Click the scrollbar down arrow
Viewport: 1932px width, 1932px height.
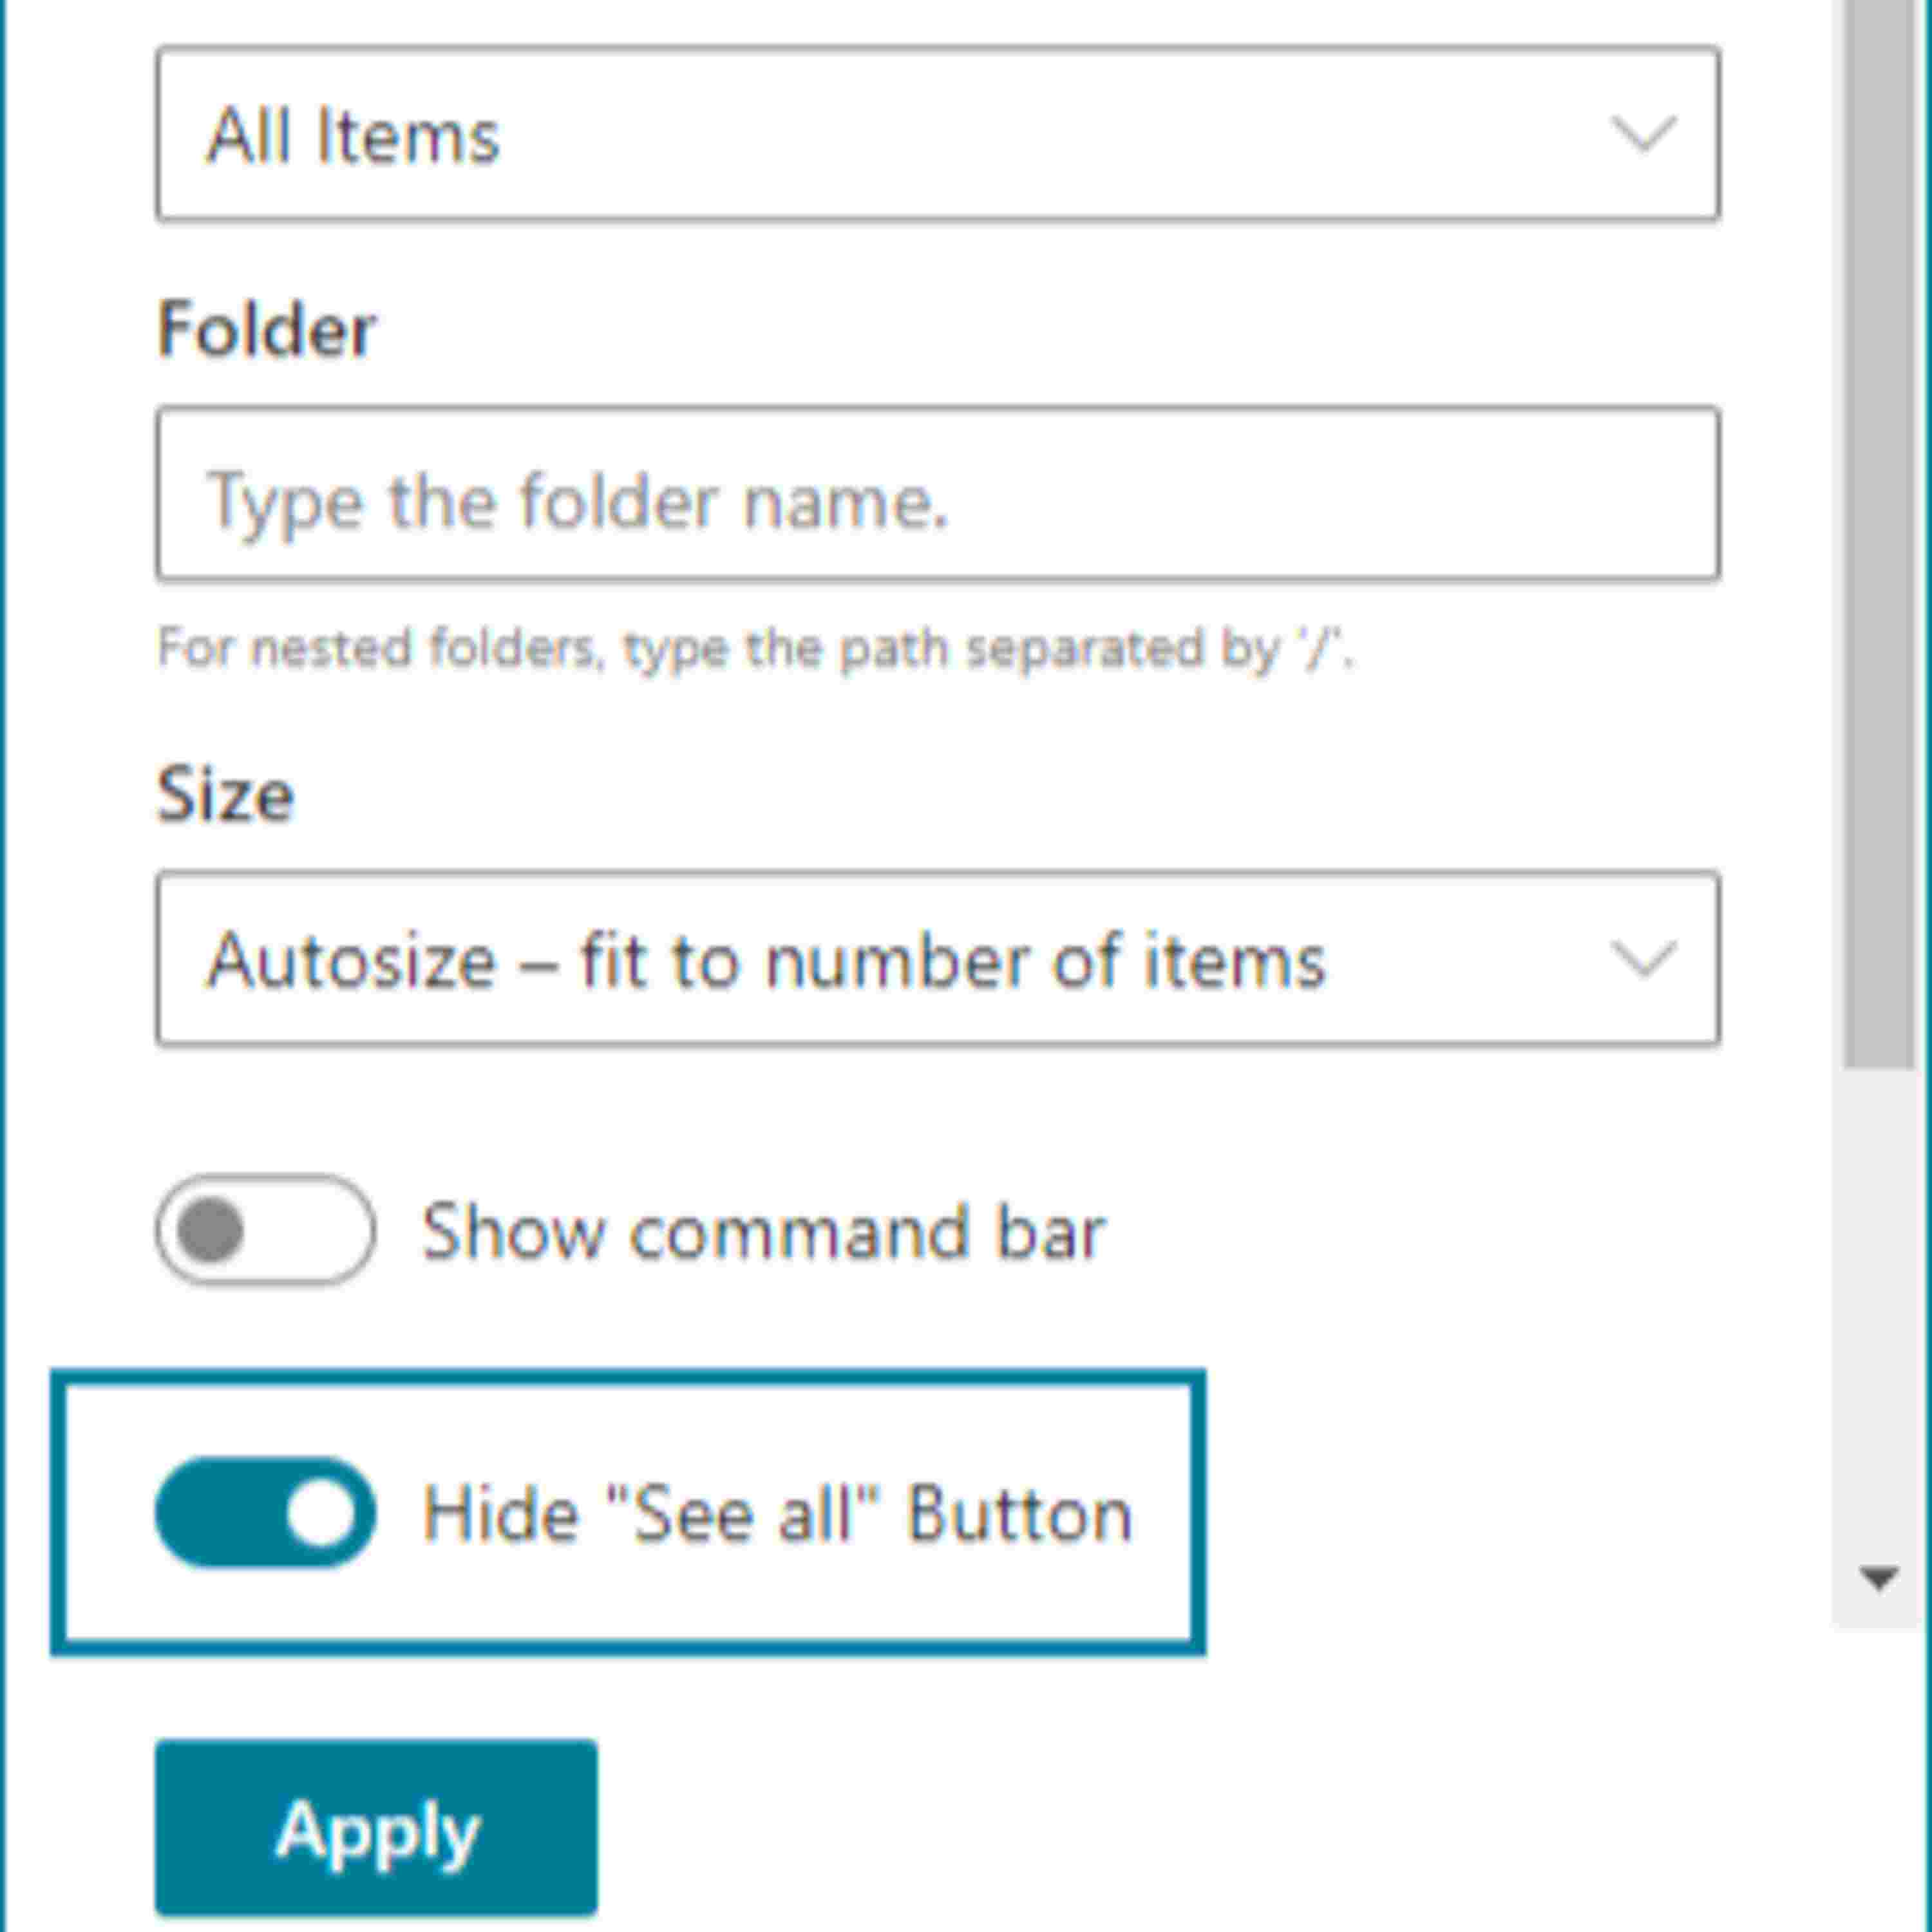[x=1878, y=1578]
